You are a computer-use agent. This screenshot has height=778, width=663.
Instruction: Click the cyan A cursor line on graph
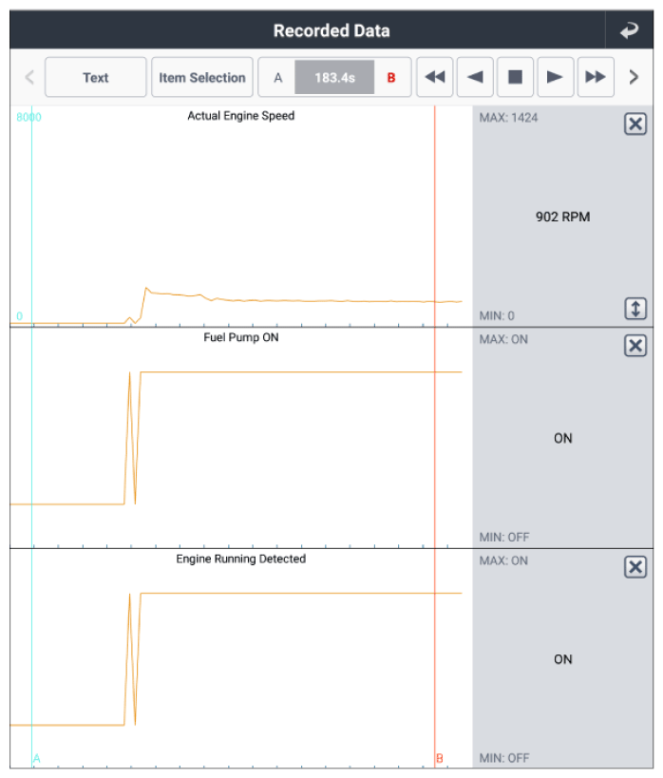point(31,427)
